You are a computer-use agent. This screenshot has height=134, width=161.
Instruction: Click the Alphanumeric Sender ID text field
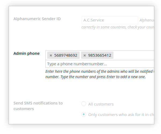110,20
